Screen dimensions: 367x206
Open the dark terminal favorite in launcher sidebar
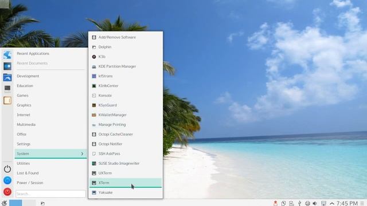7,89
